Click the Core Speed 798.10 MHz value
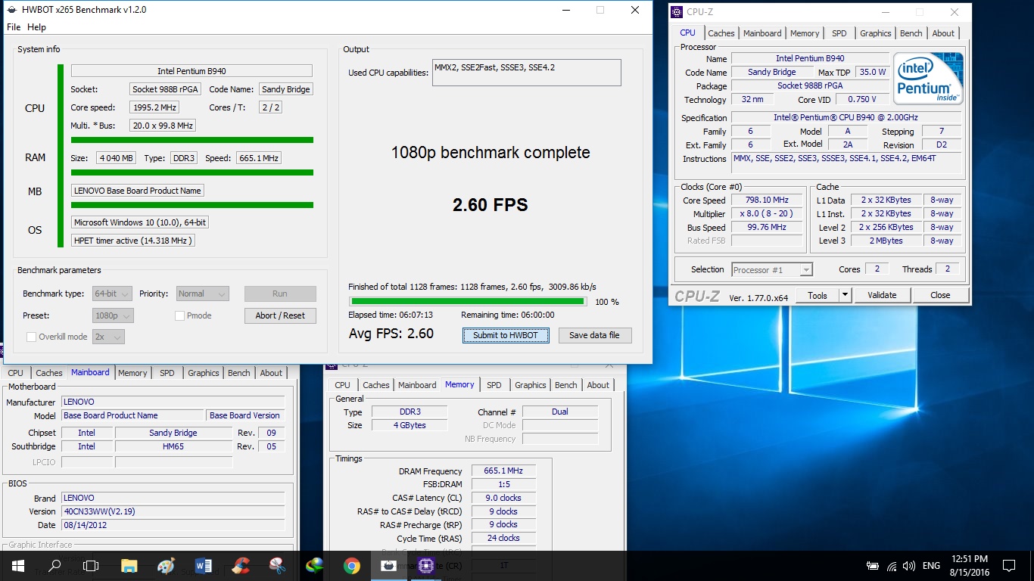 768,200
